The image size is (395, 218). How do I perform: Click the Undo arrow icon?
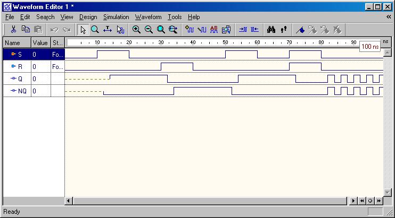[54, 30]
